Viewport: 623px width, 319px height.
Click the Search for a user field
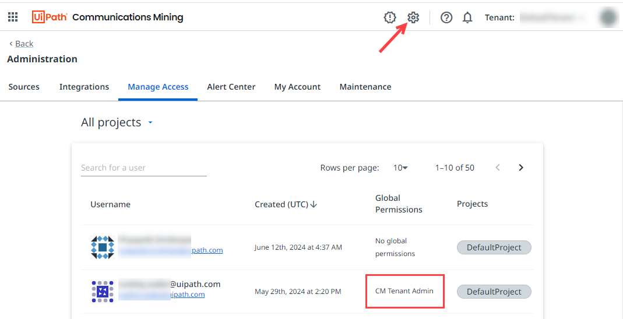[143, 168]
